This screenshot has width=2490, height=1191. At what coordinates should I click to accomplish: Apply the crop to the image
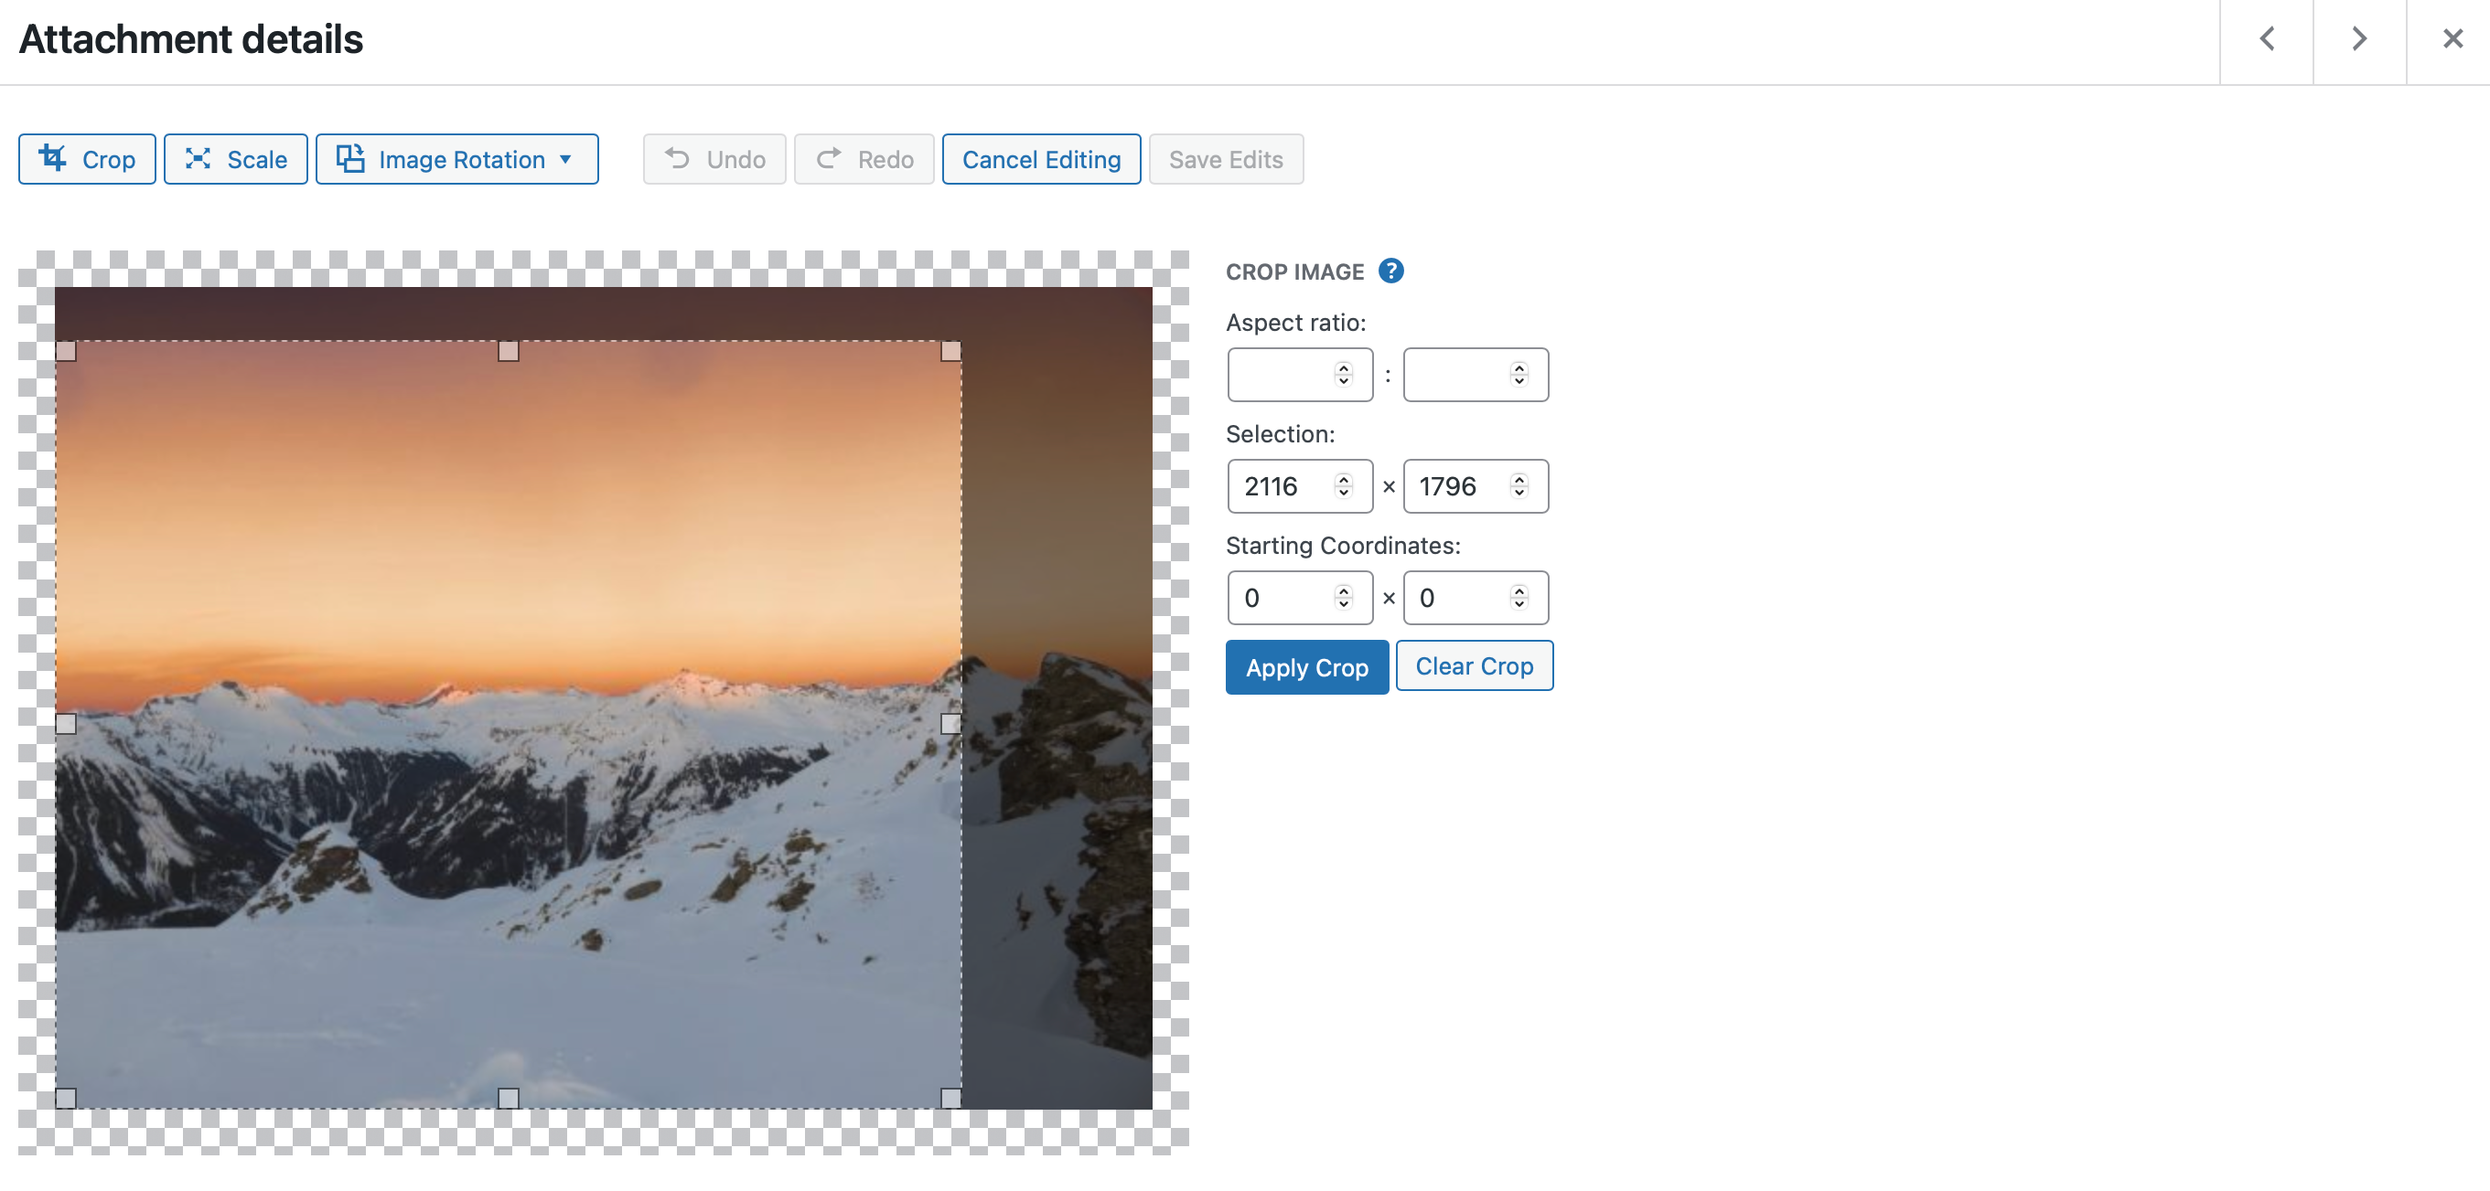point(1306,666)
